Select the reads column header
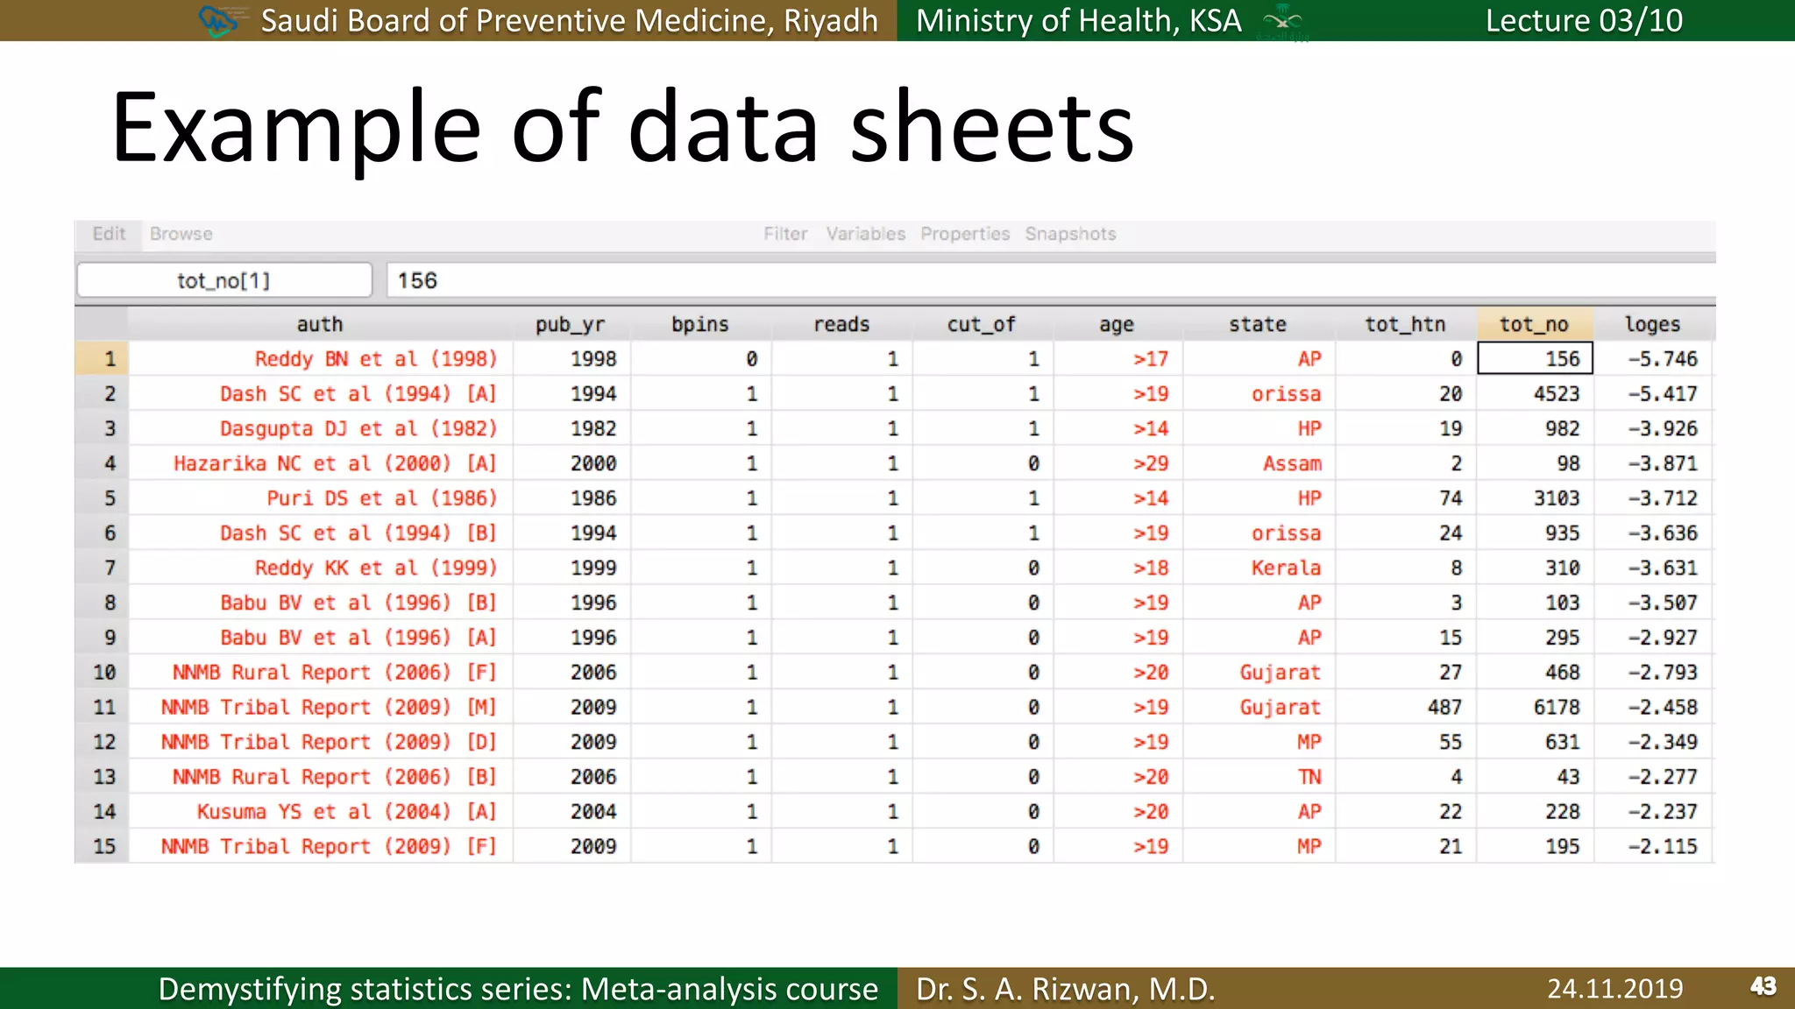 click(x=841, y=324)
